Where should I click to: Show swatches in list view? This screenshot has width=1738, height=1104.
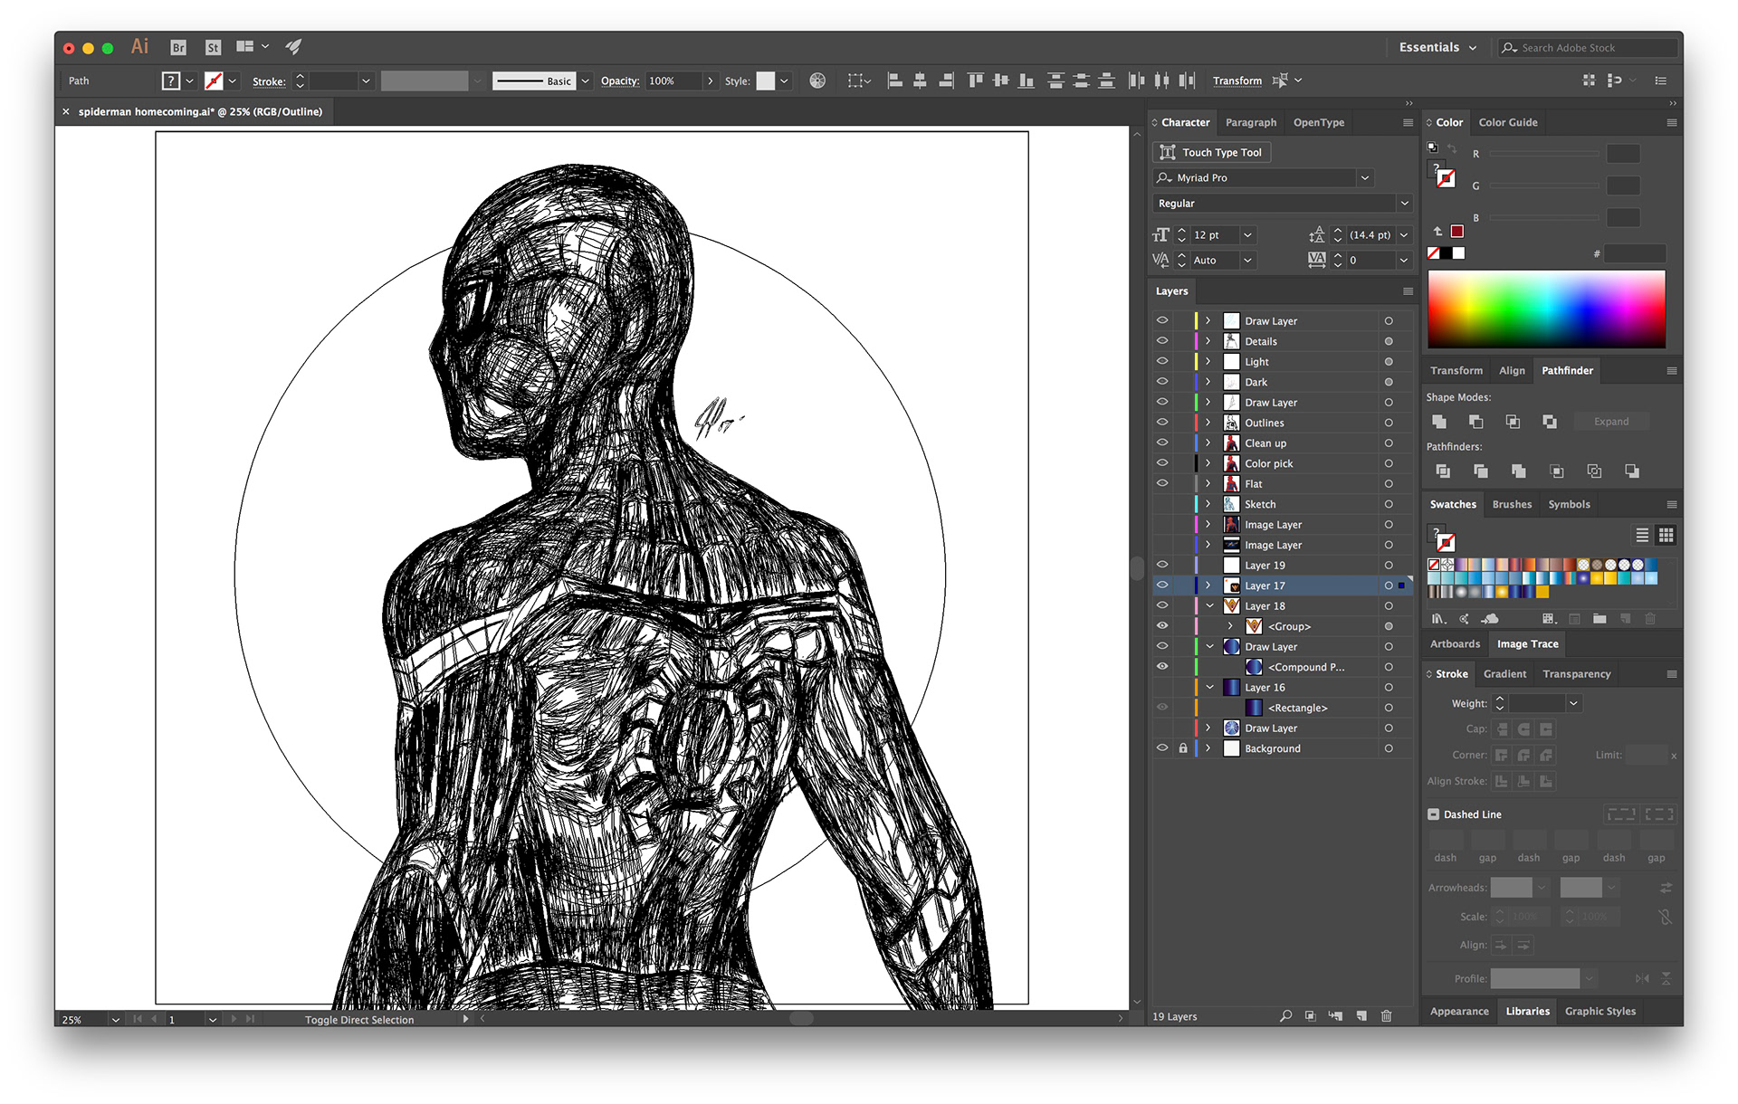pos(1642,536)
